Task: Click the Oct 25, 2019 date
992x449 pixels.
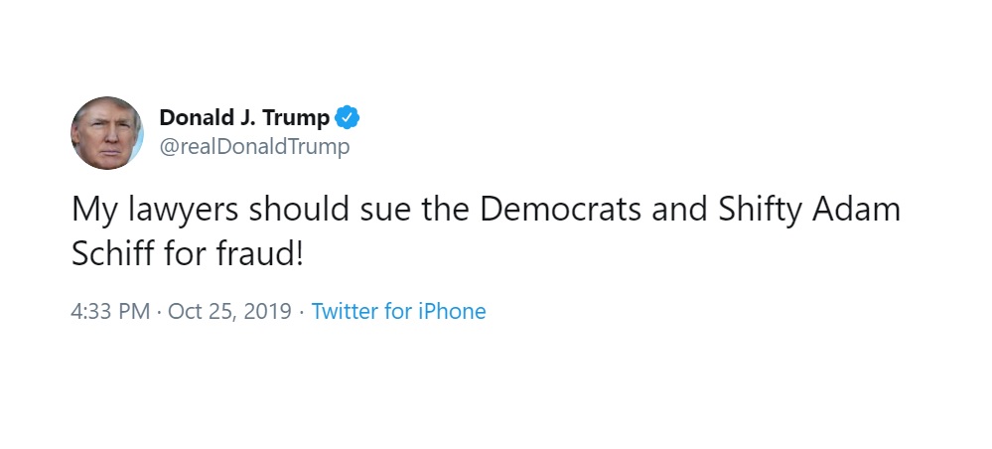Action: (229, 312)
